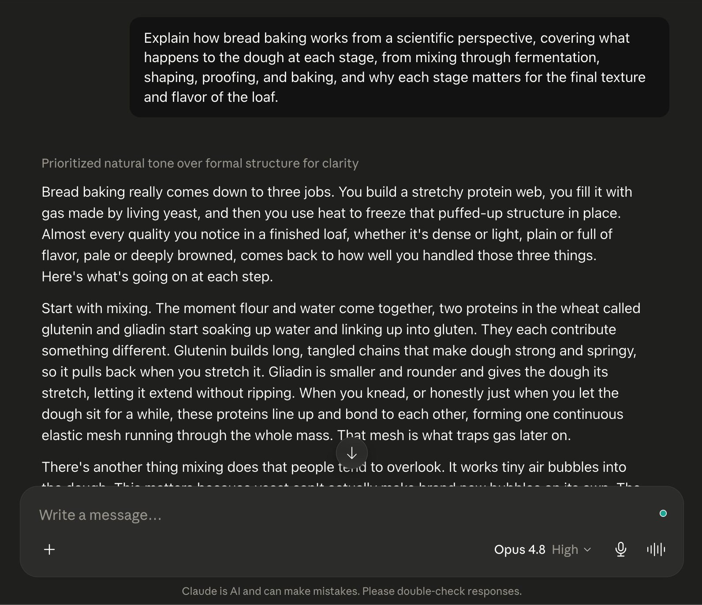This screenshot has width=702, height=605.
Task: Click the Claude is AI disclaimer text
Action: [351, 591]
